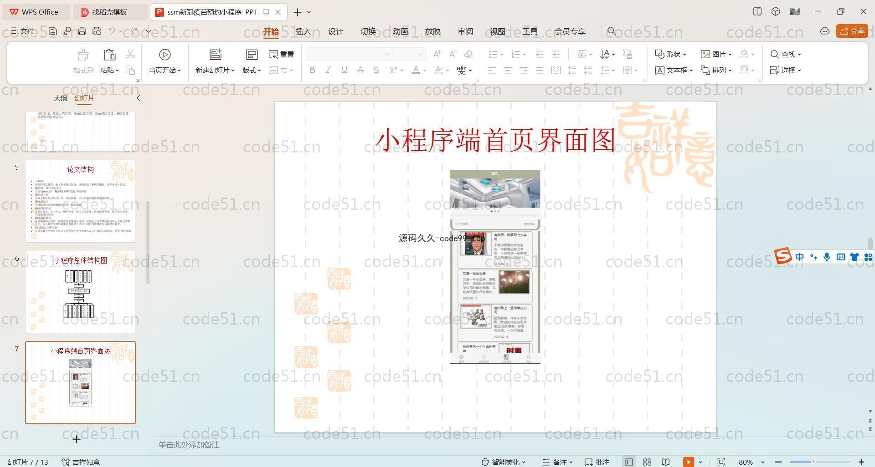Open the File (文件) menu
Image resolution: width=875 pixels, height=467 pixels.
tap(23, 31)
